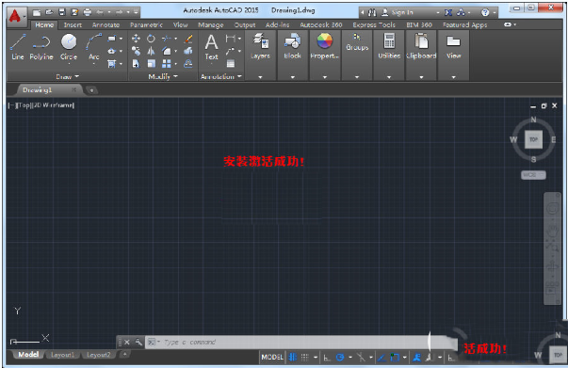This screenshot has height=368, width=568.
Task: Open the Groups panel
Action: point(357,42)
